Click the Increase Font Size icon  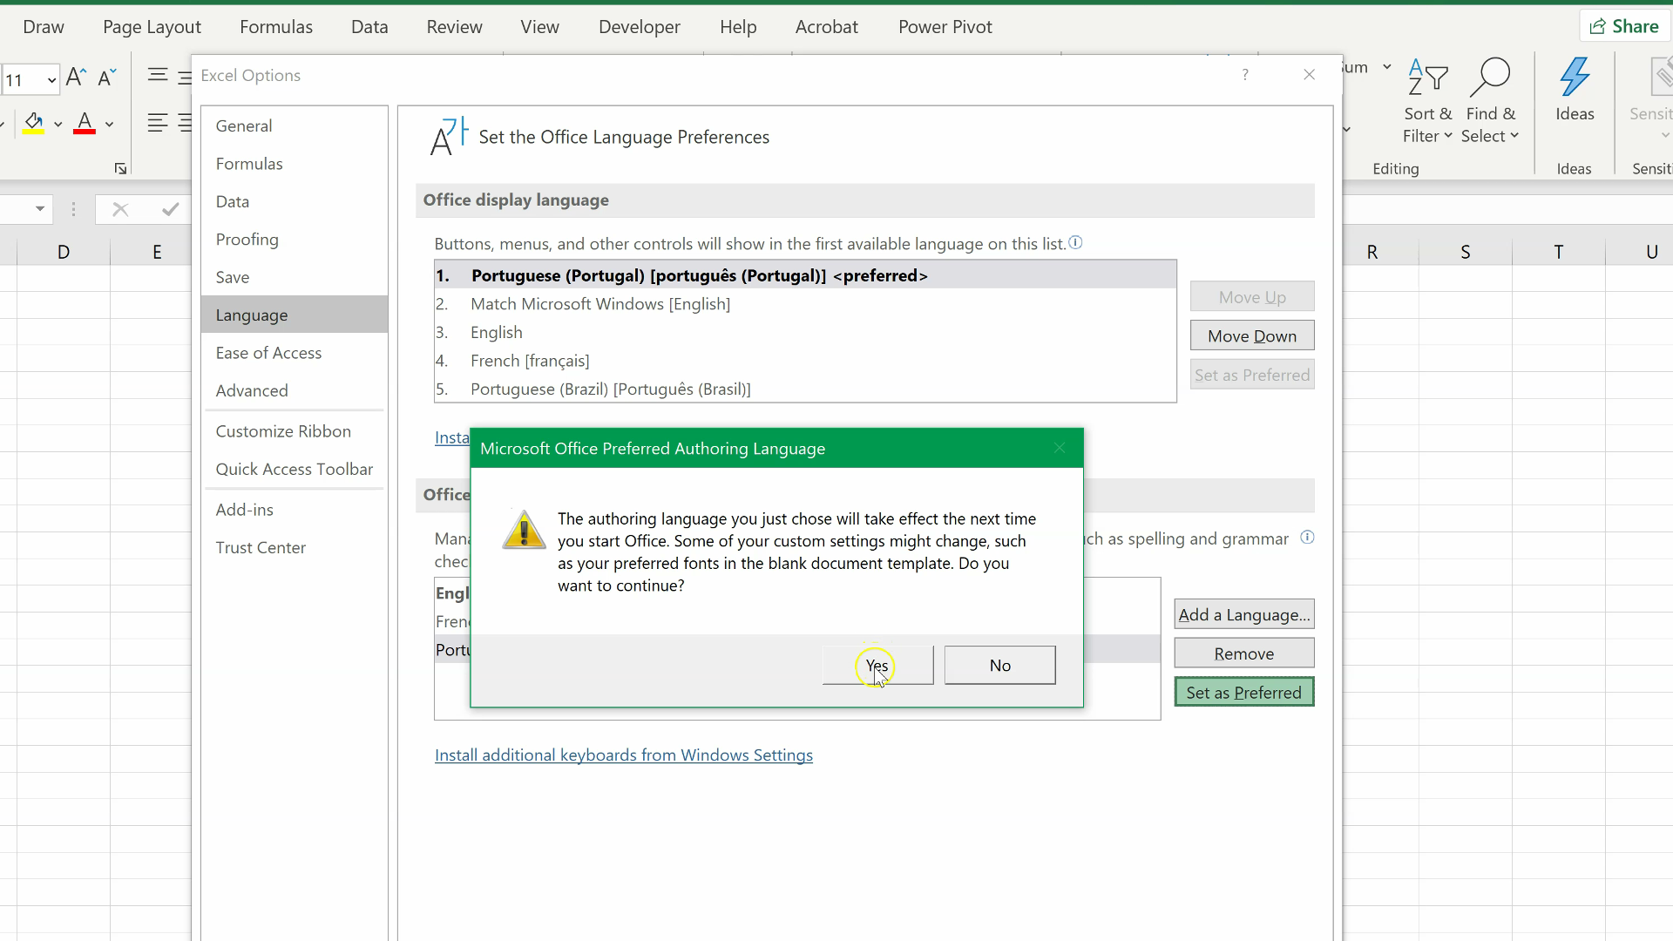[75, 78]
